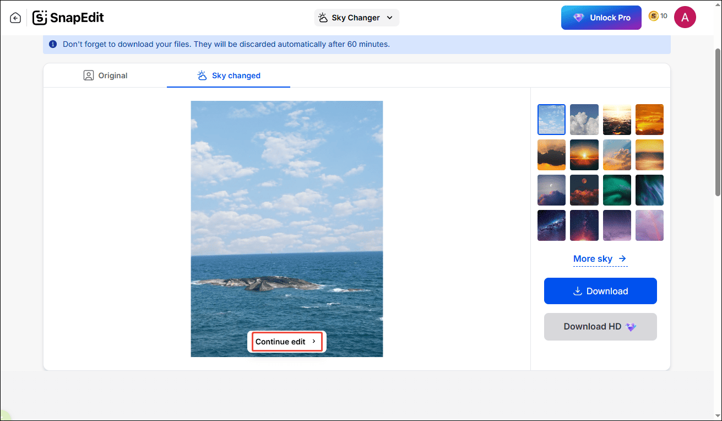Click the arrow next to More sky
The height and width of the screenshot is (421, 722).
pyautogui.click(x=622, y=258)
